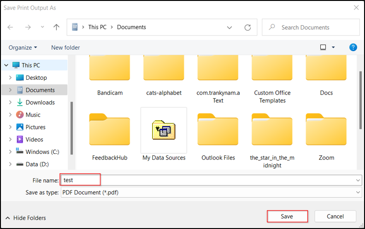The image size is (365, 229).
Task: Expand the address bar history dropdown
Action: pos(230,28)
